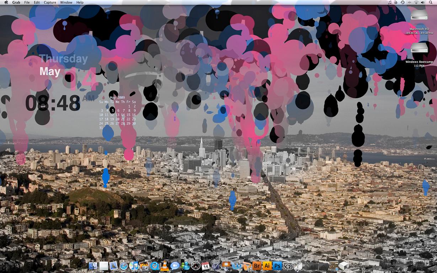Open Dashboard gauge icon in Dock
This screenshot has height=273, width=437.
click(196, 266)
